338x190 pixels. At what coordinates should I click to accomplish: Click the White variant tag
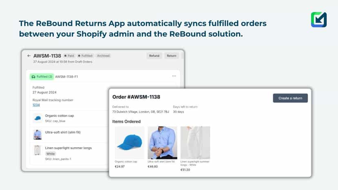(x=51, y=154)
